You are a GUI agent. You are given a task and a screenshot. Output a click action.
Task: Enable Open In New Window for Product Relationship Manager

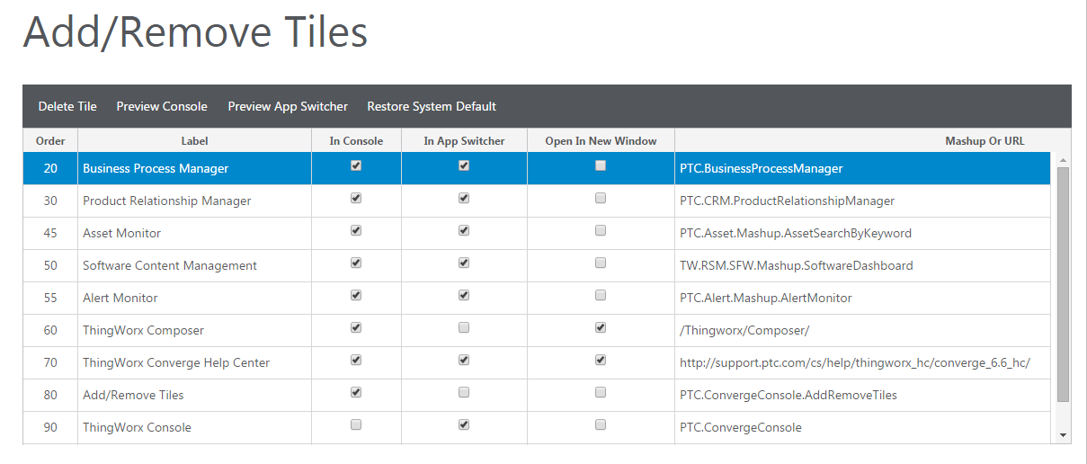click(601, 198)
